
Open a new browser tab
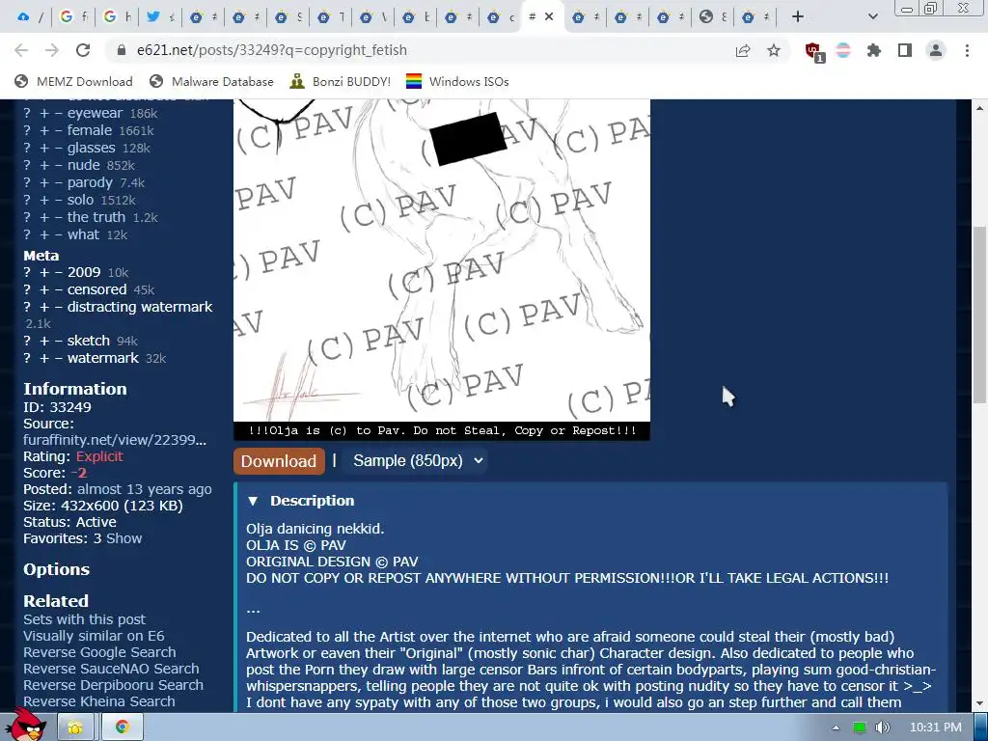(x=798, y=17)
